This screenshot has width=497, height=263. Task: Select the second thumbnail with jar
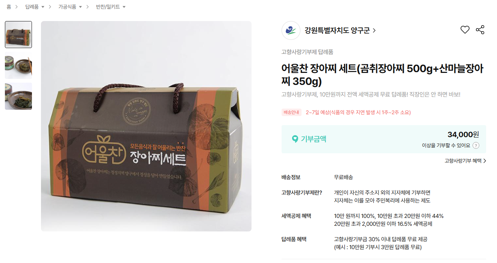[x=18, y=65]
